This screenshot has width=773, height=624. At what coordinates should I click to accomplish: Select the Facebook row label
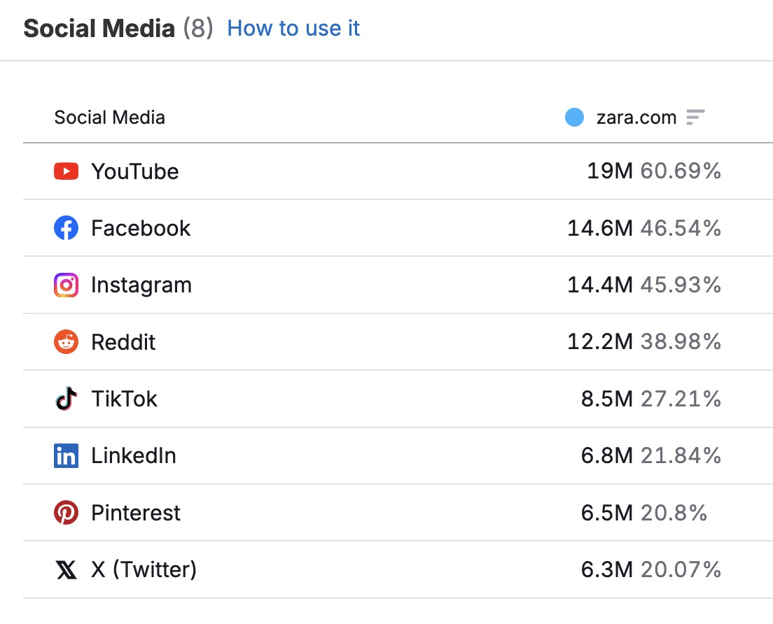coord(140,228)
